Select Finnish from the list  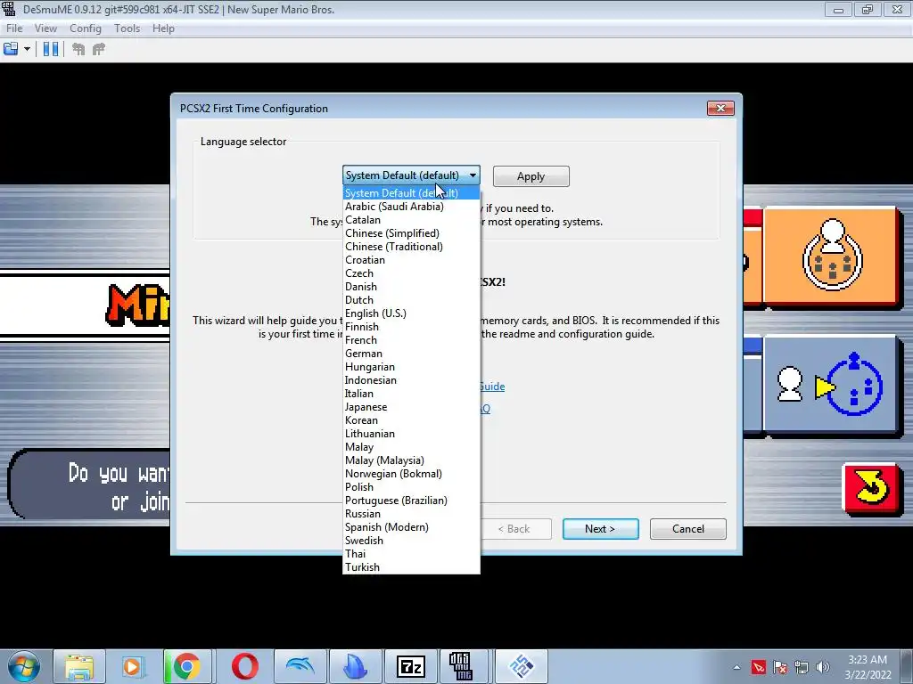coord(411,327)
